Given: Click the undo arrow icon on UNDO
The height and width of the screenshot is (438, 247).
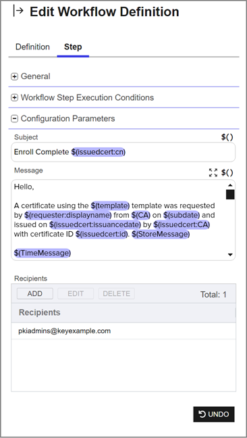Looking at the screenshot, I should [202, 414].
